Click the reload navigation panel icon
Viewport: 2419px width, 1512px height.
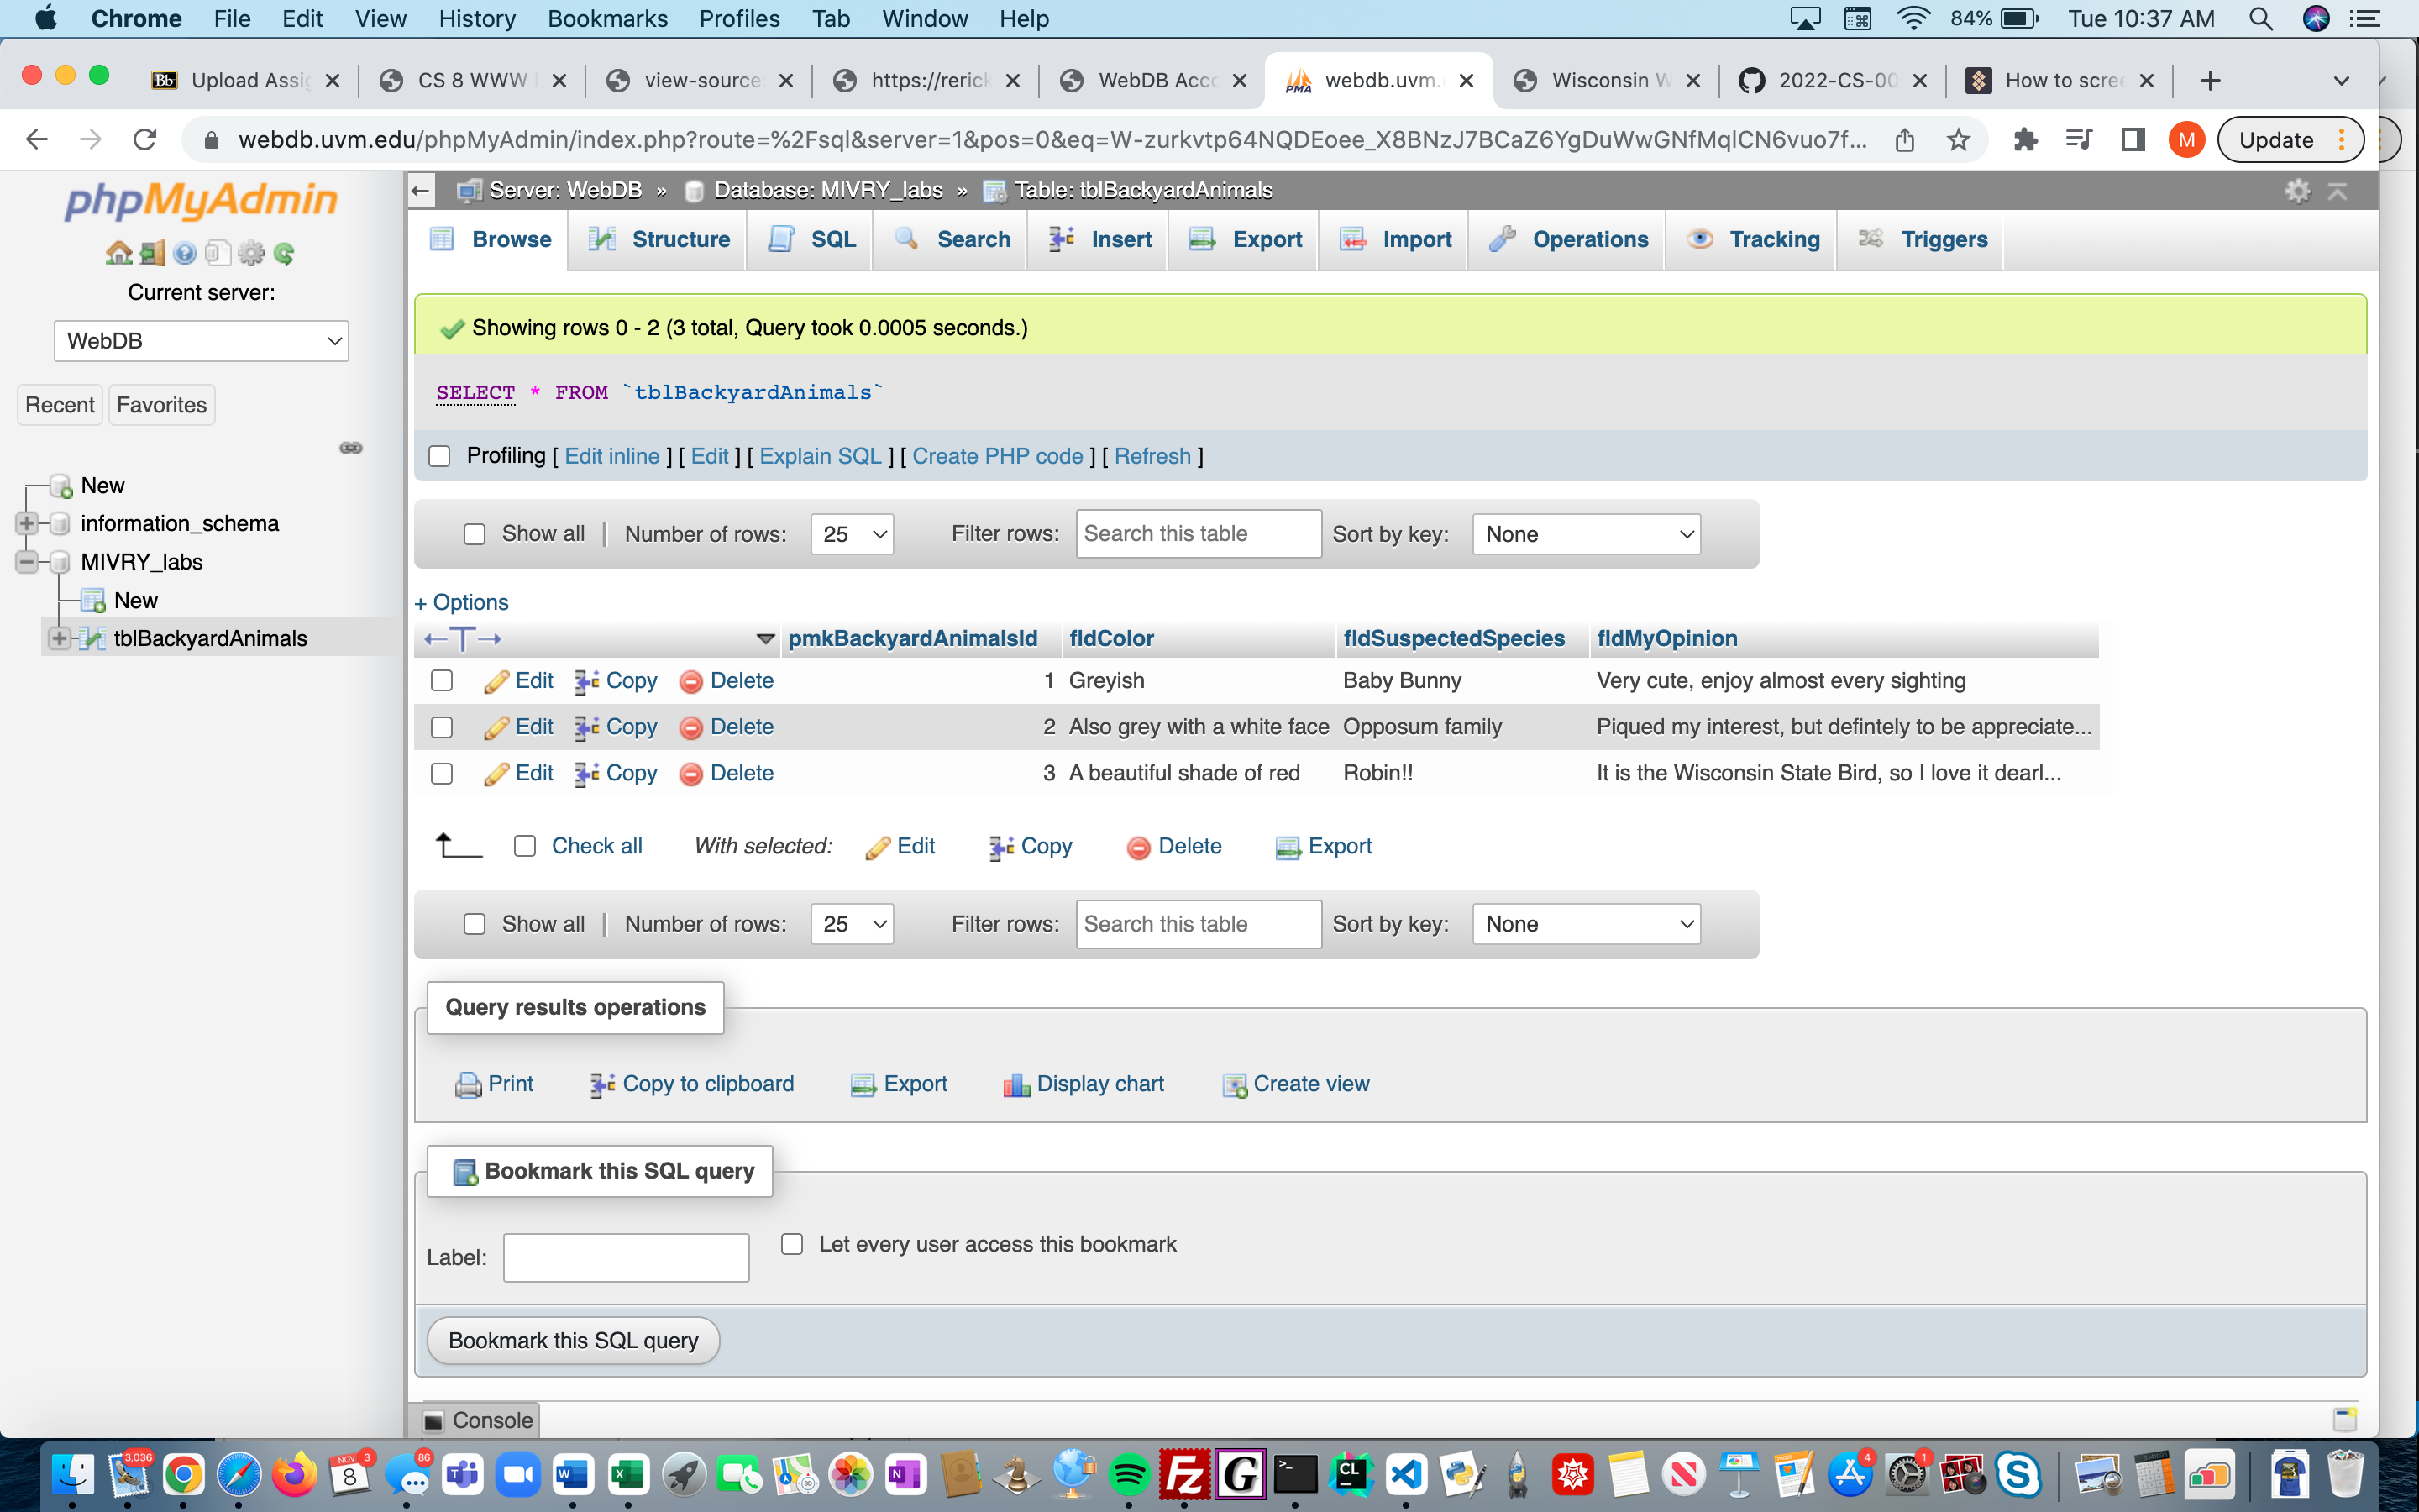click(x=284, y=253)
